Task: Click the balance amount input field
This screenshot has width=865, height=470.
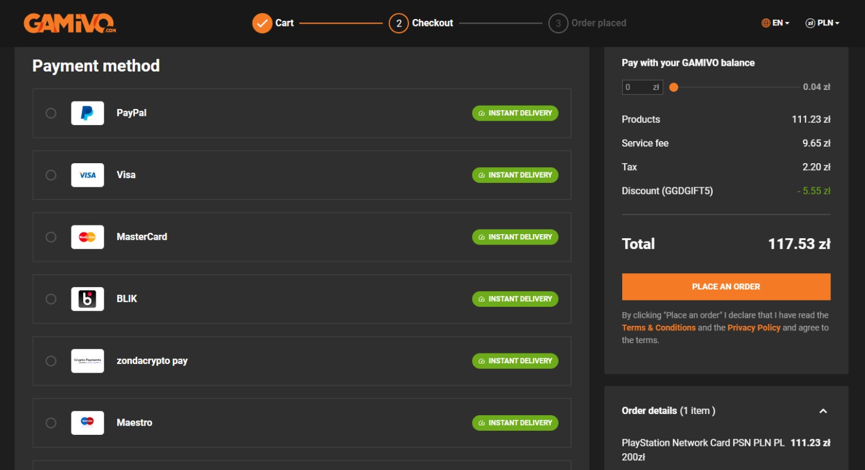Action: [x=642, y=87]
